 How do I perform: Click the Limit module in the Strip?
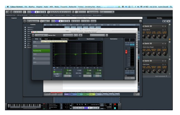[x=41, y=63]
